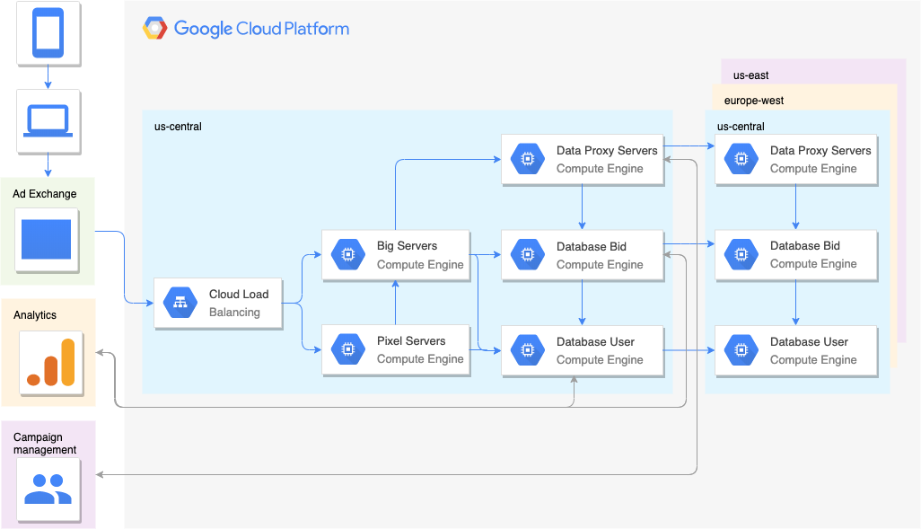Click the Google Cloud Platform logo icon
921x529 pixels.
[155, 28]
